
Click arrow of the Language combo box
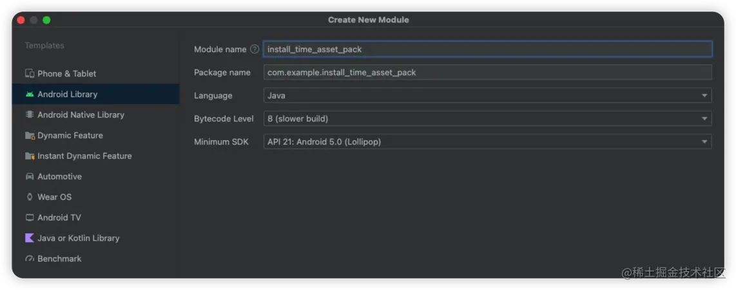click(x=704, y=96)
